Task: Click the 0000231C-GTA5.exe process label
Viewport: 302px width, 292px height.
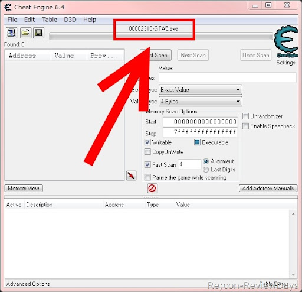Action: point(153,29)
